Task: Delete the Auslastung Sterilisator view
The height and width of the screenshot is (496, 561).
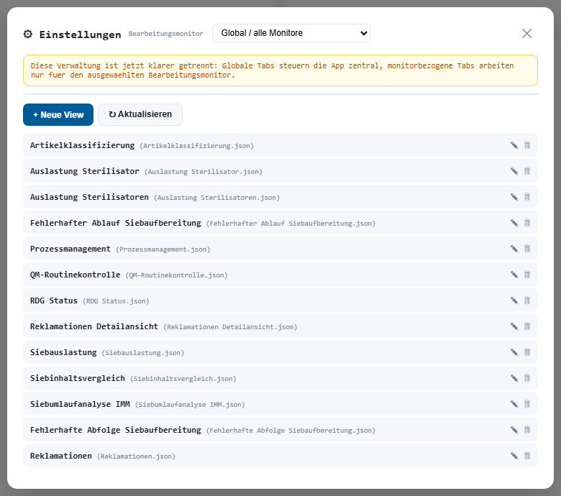Action: tap(526, 171)
